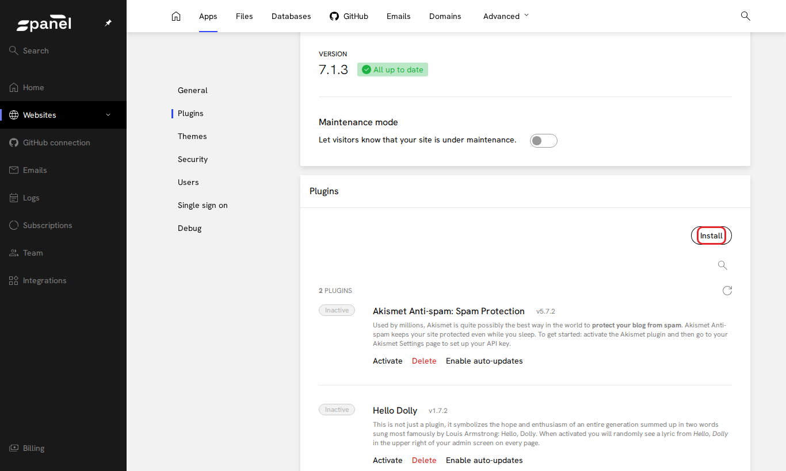
Task: Open the Home icon in top navigation
Action: point(176,16)
